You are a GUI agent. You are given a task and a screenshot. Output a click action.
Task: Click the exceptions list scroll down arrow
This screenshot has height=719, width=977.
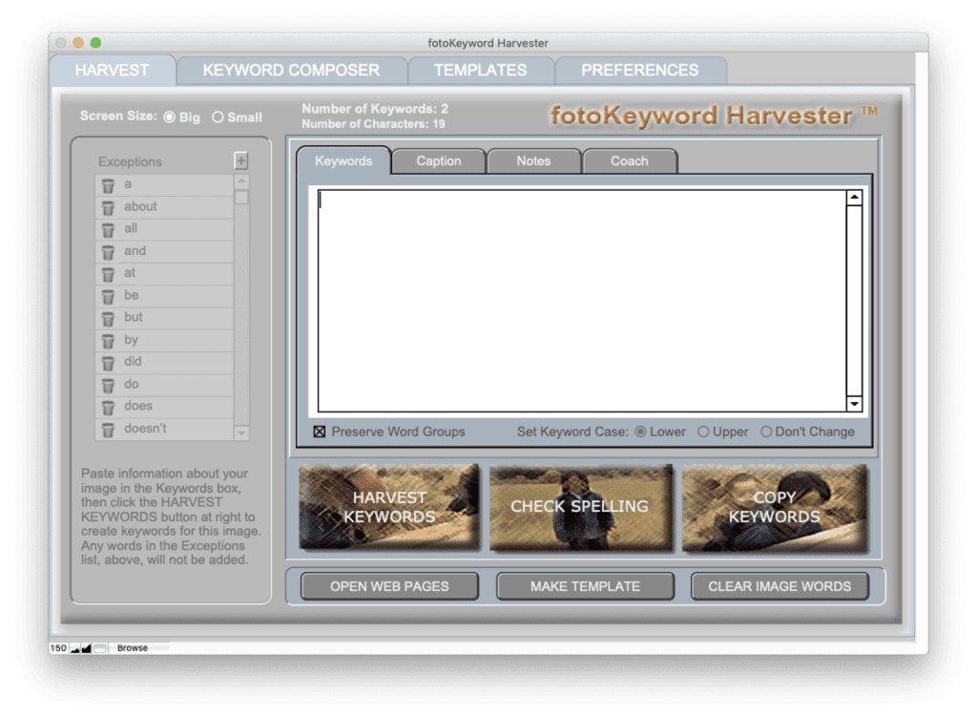[241, 433]
